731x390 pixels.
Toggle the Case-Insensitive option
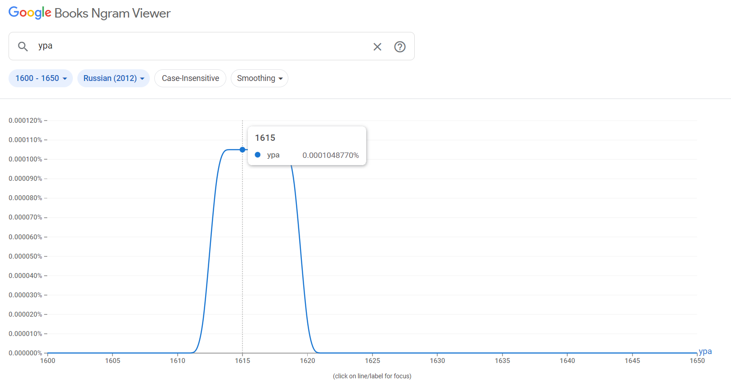[x=190, y=78]
